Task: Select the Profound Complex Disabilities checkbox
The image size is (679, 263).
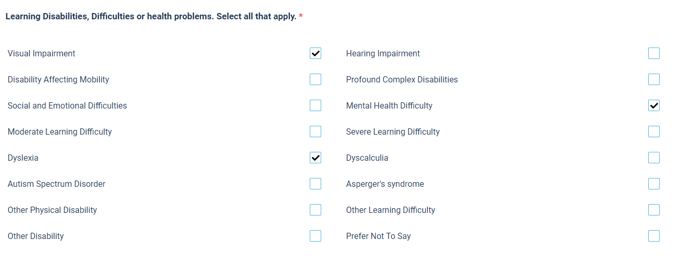Action: [654, 79]
